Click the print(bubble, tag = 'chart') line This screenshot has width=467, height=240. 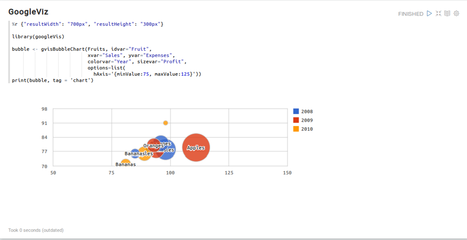53,80
